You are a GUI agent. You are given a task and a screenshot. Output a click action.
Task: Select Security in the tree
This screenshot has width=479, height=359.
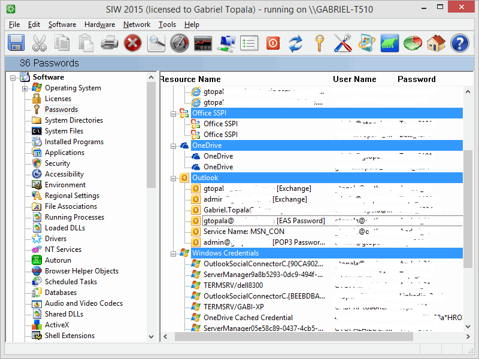(x=57, y=163)
